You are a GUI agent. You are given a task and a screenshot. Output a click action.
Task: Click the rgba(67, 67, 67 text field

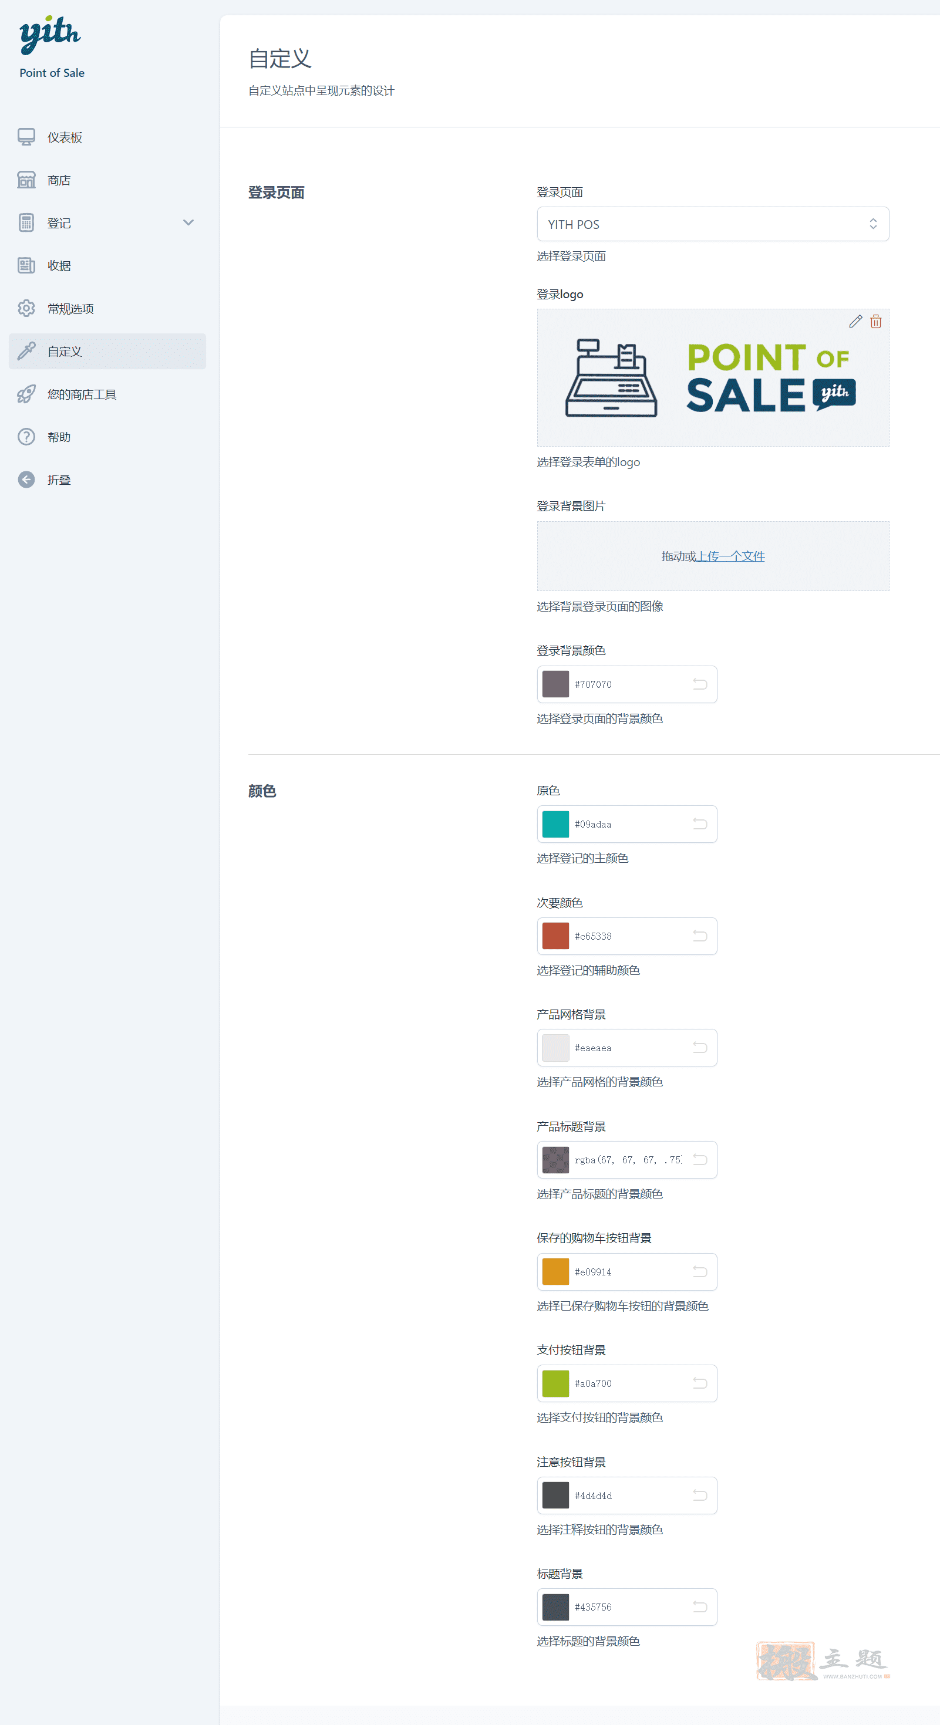[628, 1160]
